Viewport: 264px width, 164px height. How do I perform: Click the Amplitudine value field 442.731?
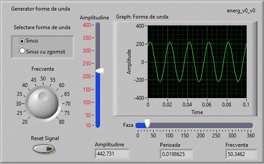[x=113, y=154]
